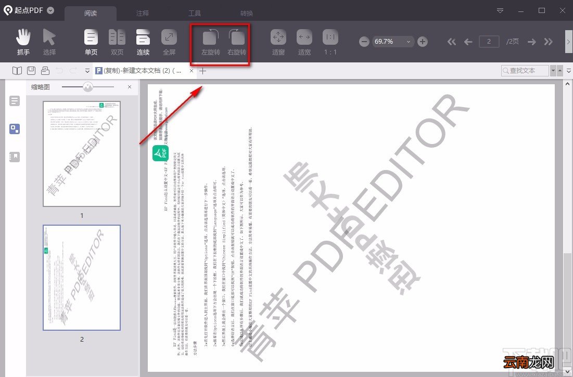Open the 工具 tab
This screenshot has height=377, width=573.
[x=195, y=13]
